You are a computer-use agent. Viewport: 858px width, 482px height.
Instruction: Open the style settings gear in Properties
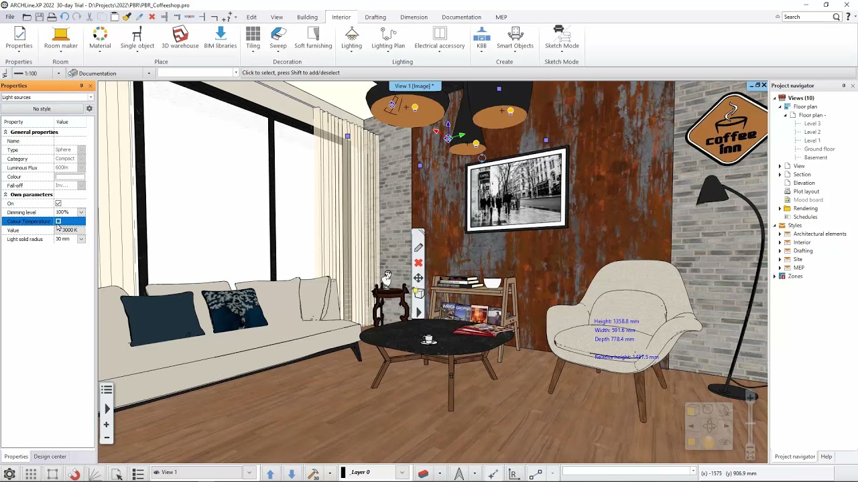click(x=89, y=108)
